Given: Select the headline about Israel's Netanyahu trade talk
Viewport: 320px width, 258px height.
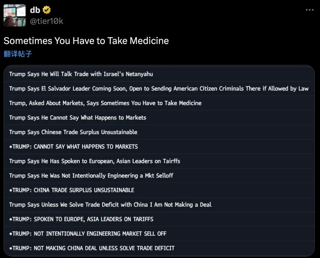Looking at the screenshot, I should [x=81, y=74].
